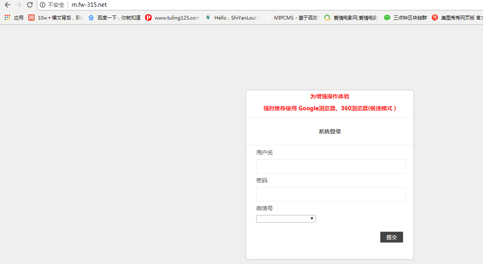The image size is (483, 264).
Task: Click the 秀 icon for 美图秀秀网页版
Action: click(435, 18)
